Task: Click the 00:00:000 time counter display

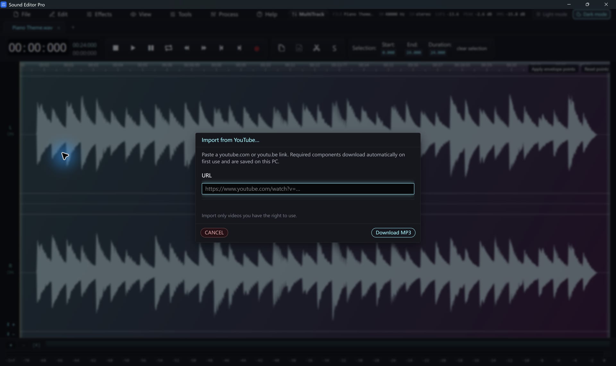Action: pos(38,48)
